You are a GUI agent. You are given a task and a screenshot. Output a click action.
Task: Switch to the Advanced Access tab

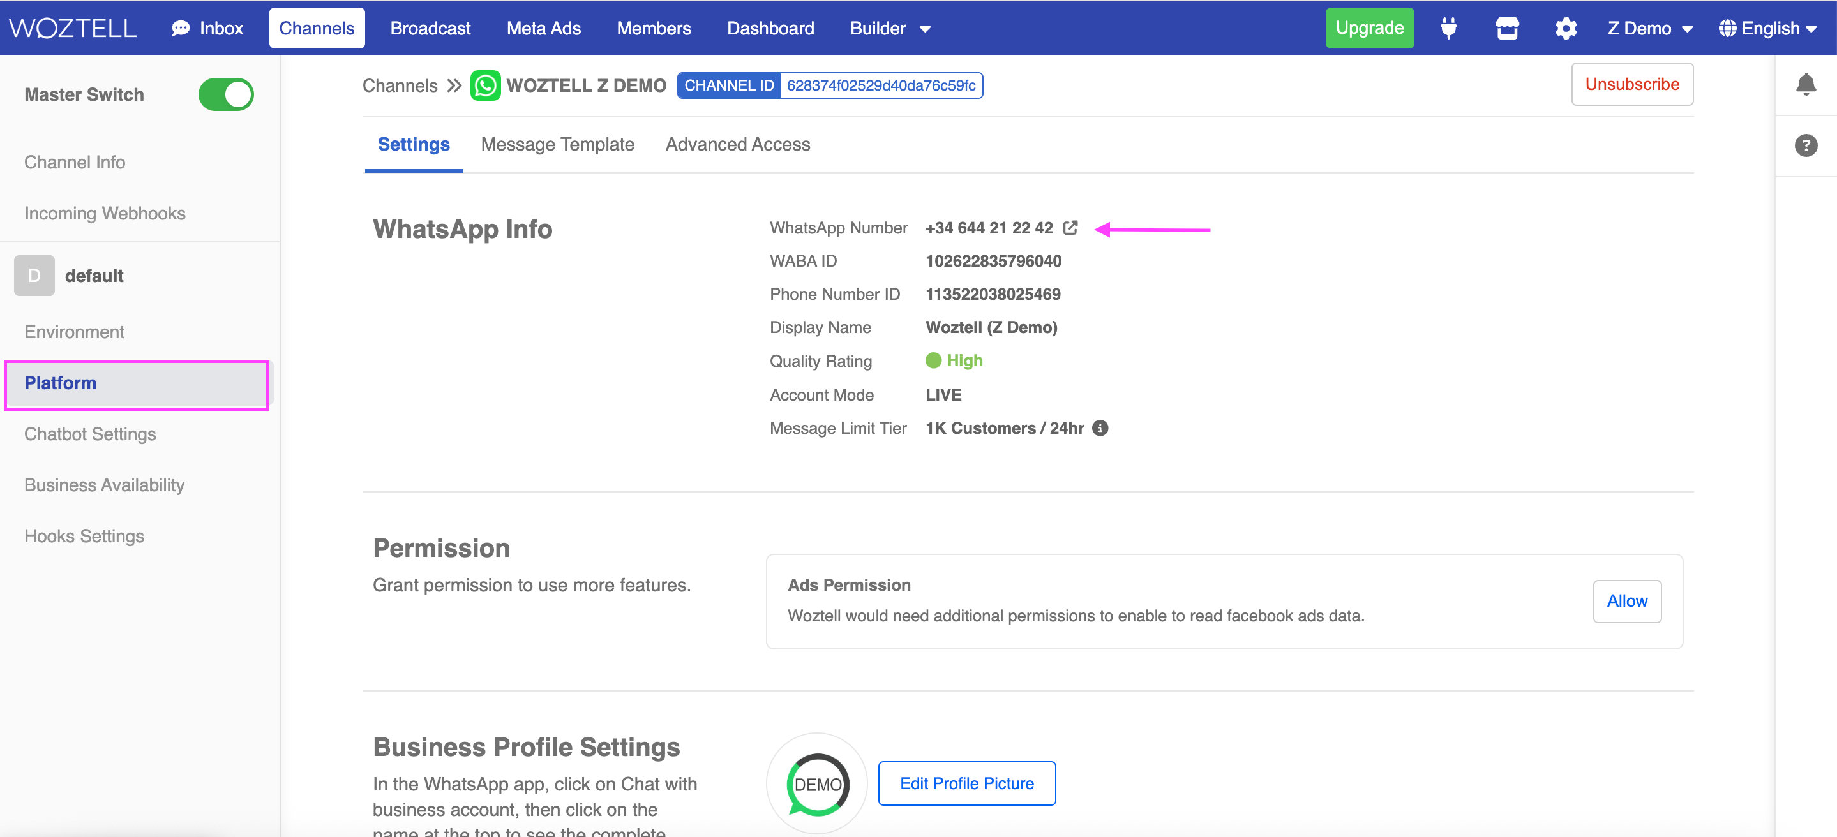point(737,144)
